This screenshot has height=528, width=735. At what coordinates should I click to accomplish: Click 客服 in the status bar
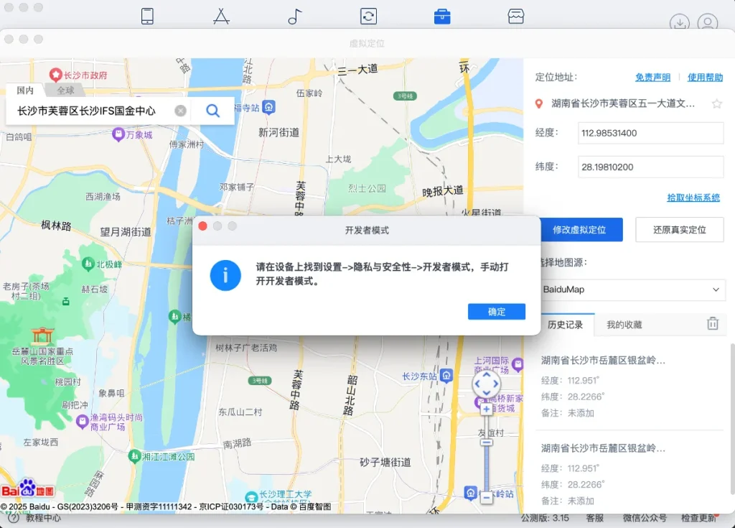coord(594,518)
